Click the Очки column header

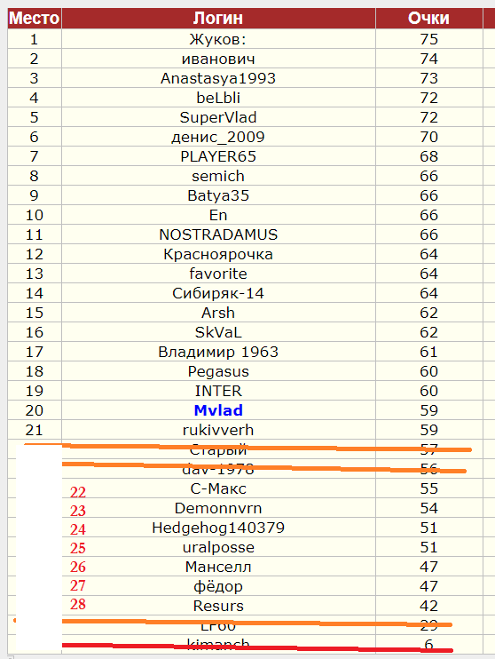(x=428, y=18)
